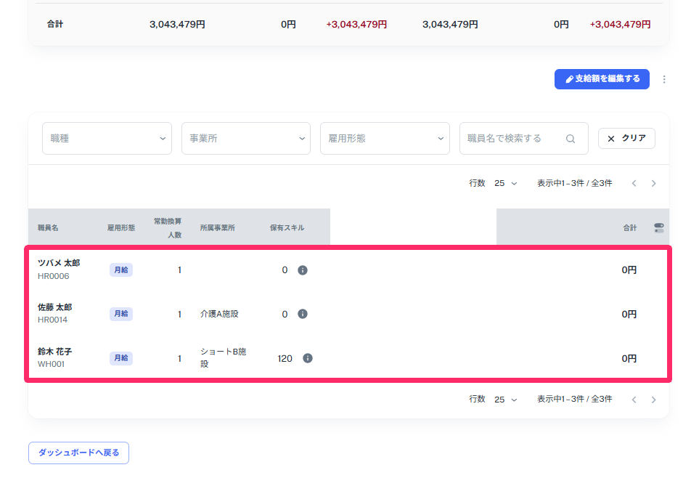Open the 職種 filter dropdown
This screenshot has width=699, height=494.
pos(106,138)
